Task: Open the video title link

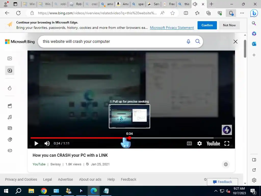Action: pyautogui.click(x=70, y=155)
